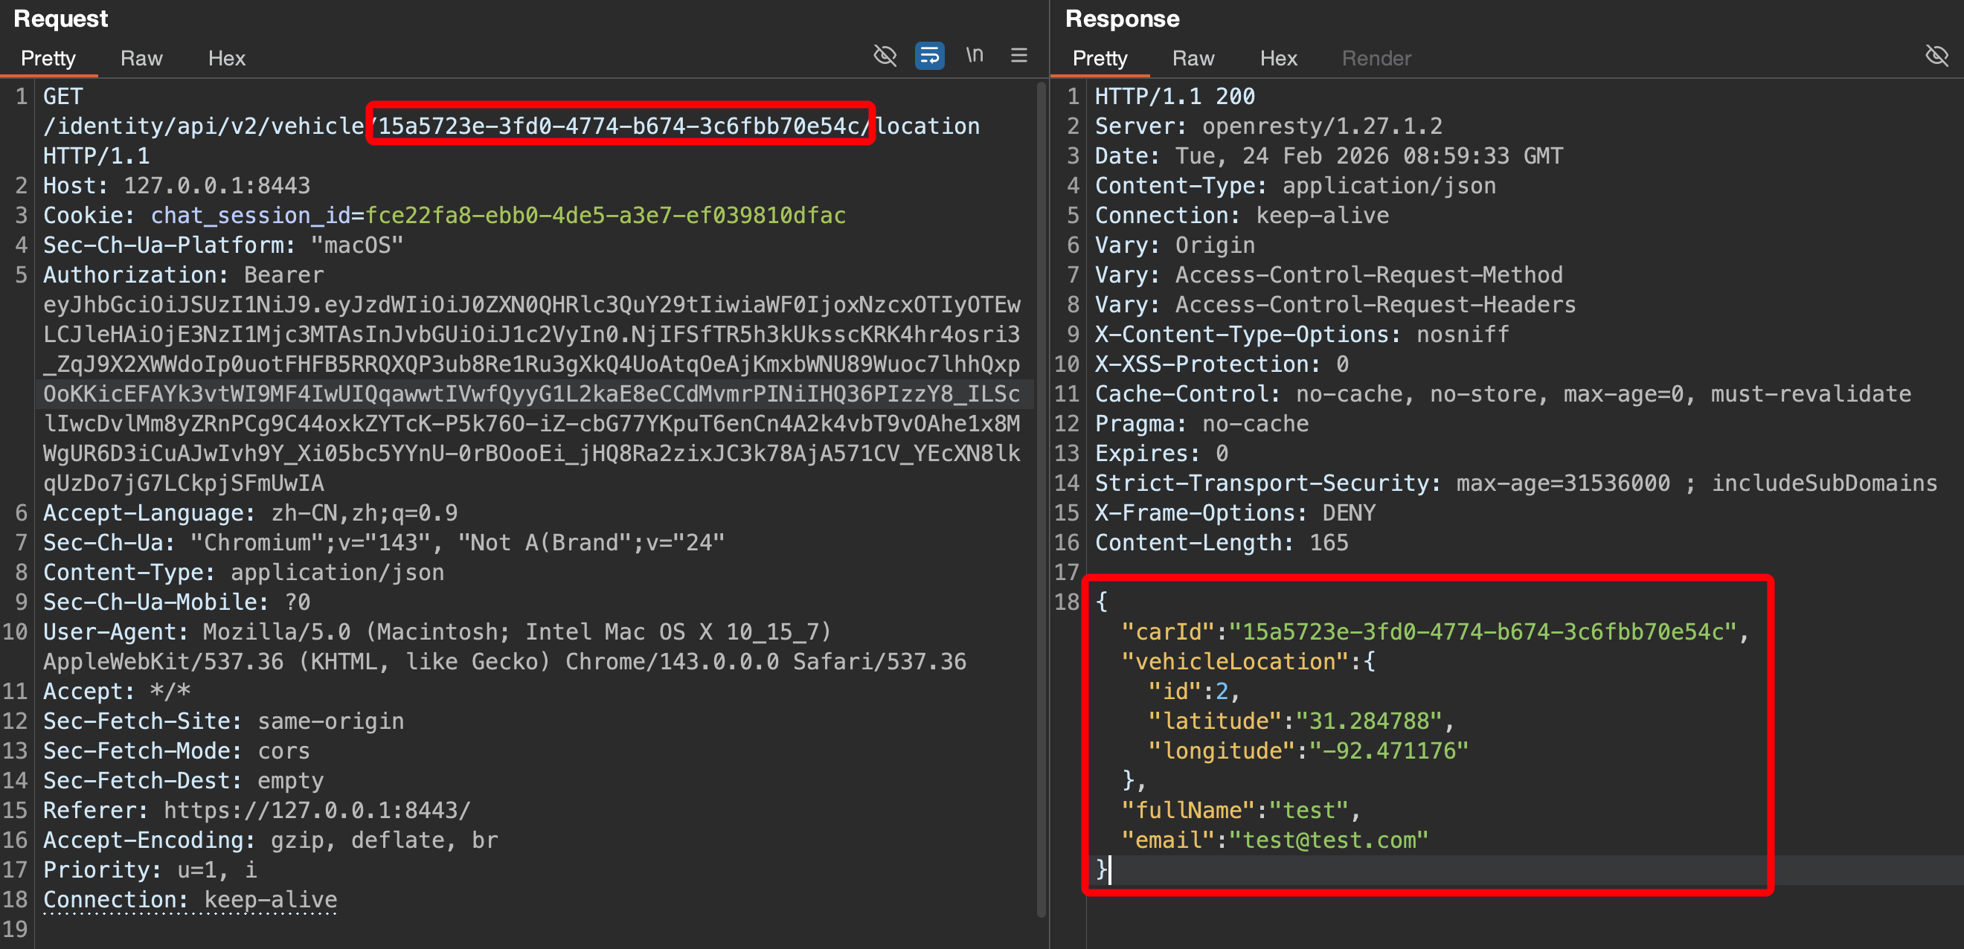Switch to Request Raw tab
This screenshot has height=949, width=1964.
pyautogui.click(x=141, y=59)
